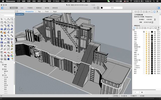Open the display mode dropdown in viewport settings
This screenshot has height=100, width=161.
151,19
